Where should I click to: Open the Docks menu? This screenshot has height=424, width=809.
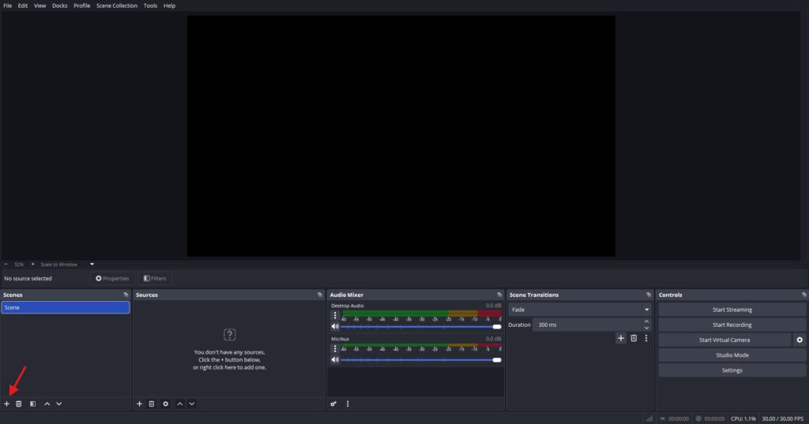pyautogui.click(x=60, y=6)
